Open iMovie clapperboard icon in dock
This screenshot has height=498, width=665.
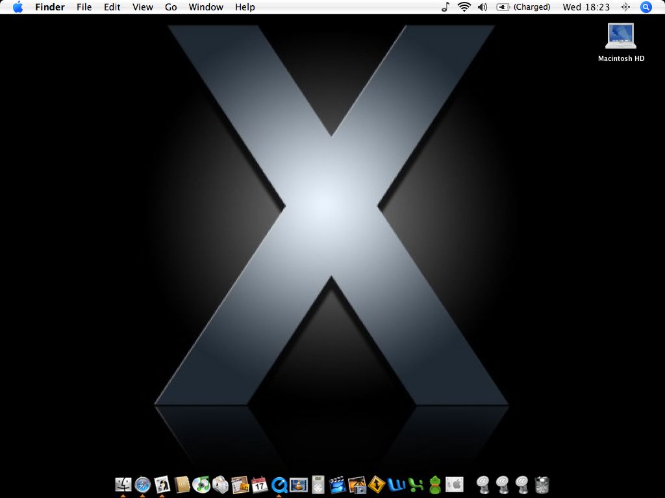[x=338, y=484]
